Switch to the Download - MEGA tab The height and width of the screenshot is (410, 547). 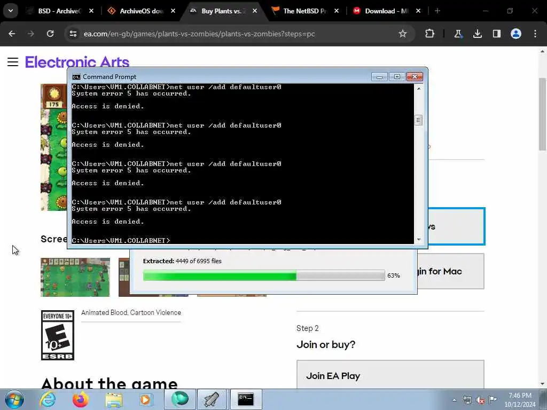[387, 11]
